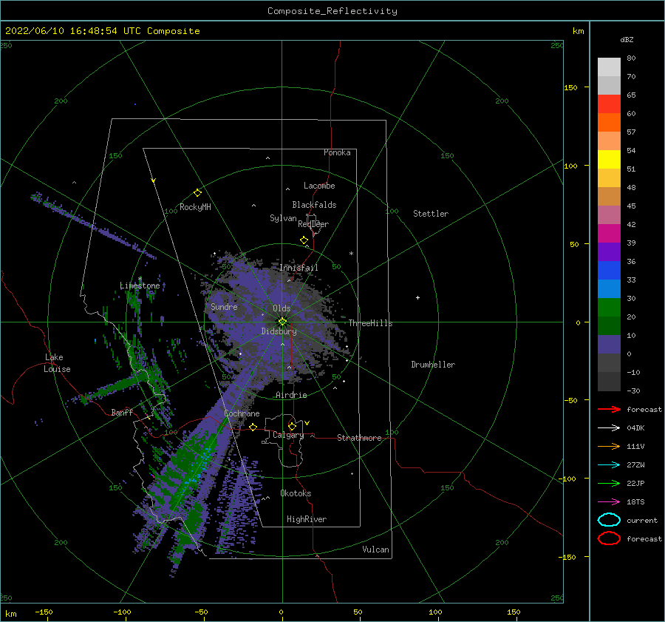Viewport: 665px width, 622px height.
Task: Click the ThreeHills label
Action: click(x=371, y=323)
